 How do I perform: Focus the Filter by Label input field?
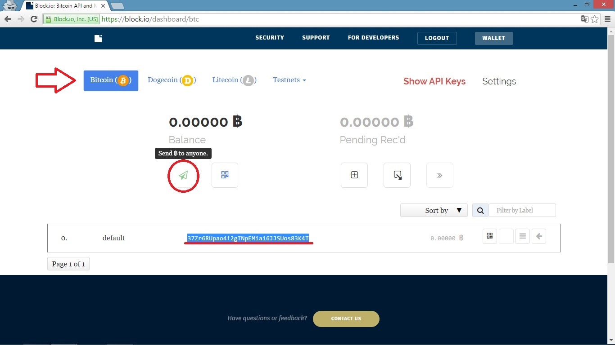522,210
